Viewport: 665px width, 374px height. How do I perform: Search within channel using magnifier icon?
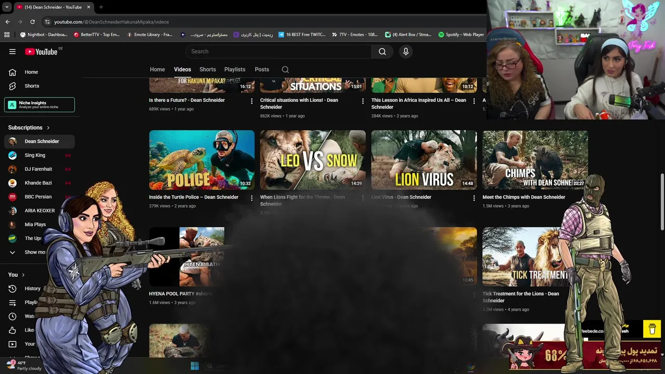(285, 70)
